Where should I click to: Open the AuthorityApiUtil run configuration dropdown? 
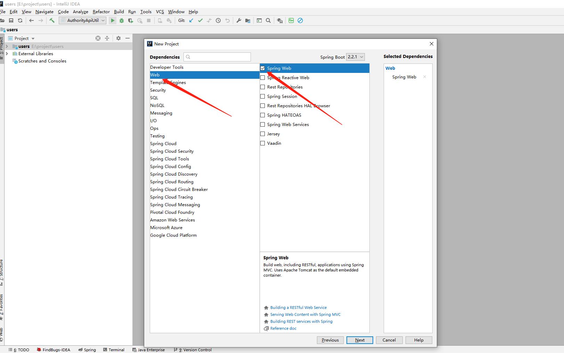[83, 20]
